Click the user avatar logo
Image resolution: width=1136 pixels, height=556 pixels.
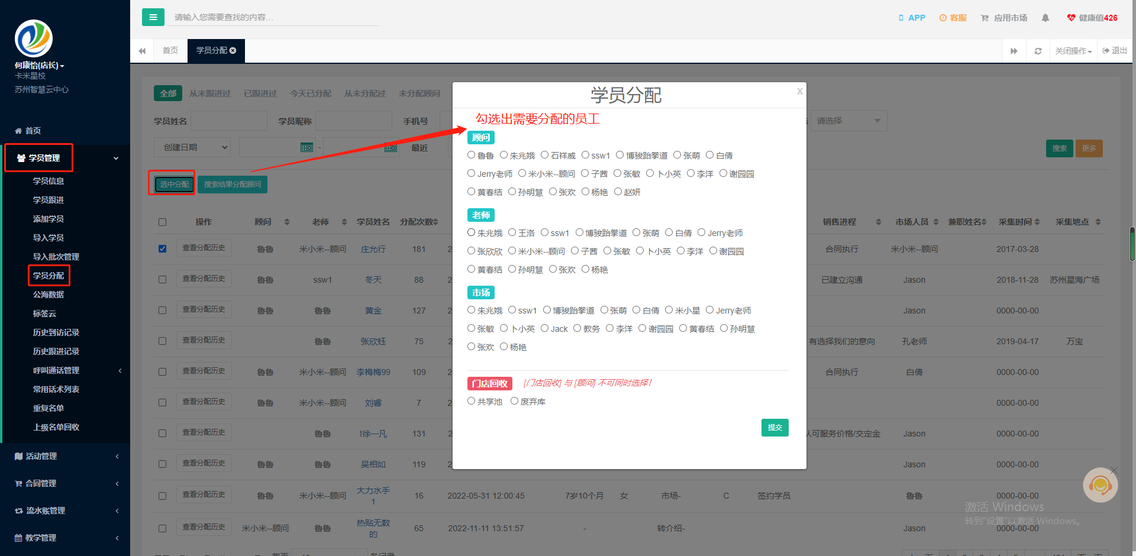pyautogui.click(x=34, y=38)
